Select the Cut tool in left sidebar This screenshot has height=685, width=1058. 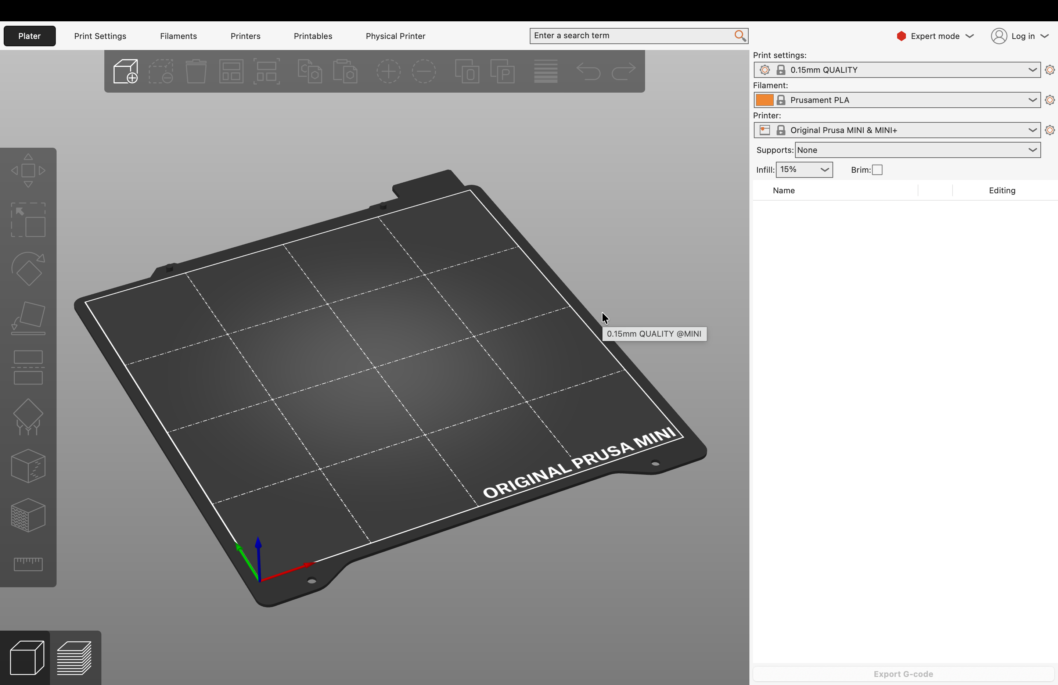pyautogui.click(x=28, y=367)
